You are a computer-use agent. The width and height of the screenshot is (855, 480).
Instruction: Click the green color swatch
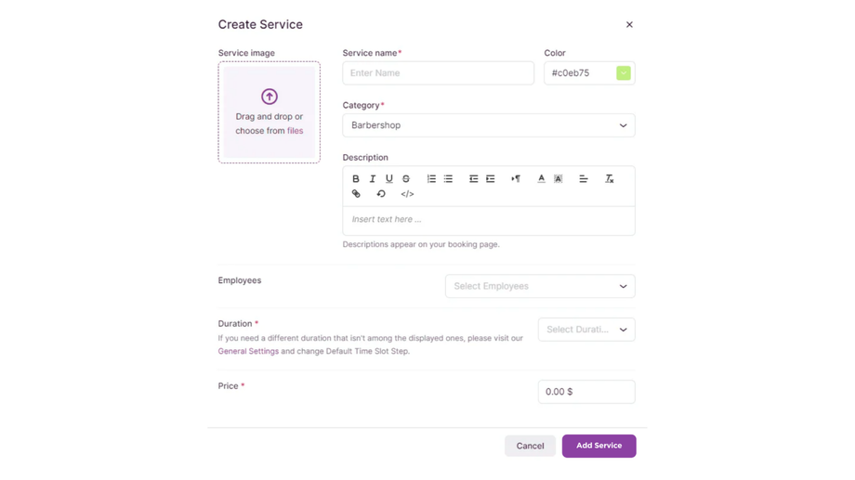624,73
